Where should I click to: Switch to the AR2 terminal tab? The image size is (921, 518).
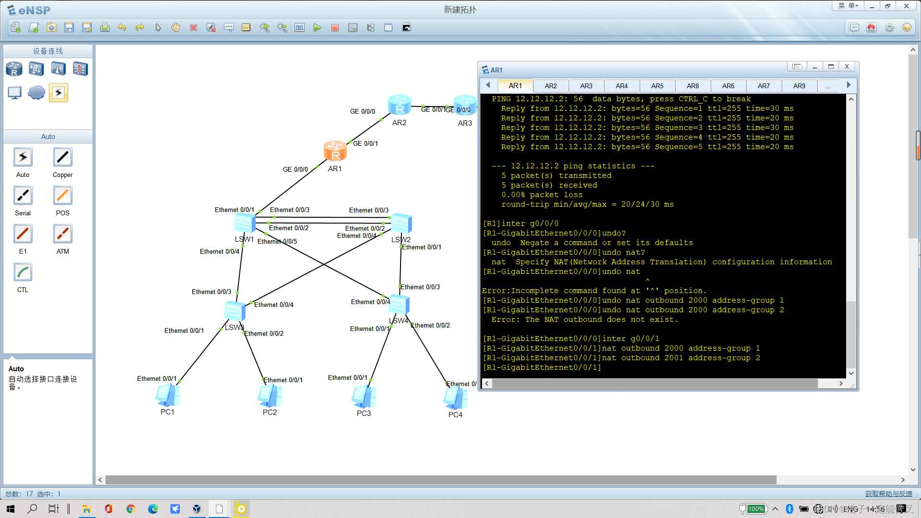(x=551, y=86)
